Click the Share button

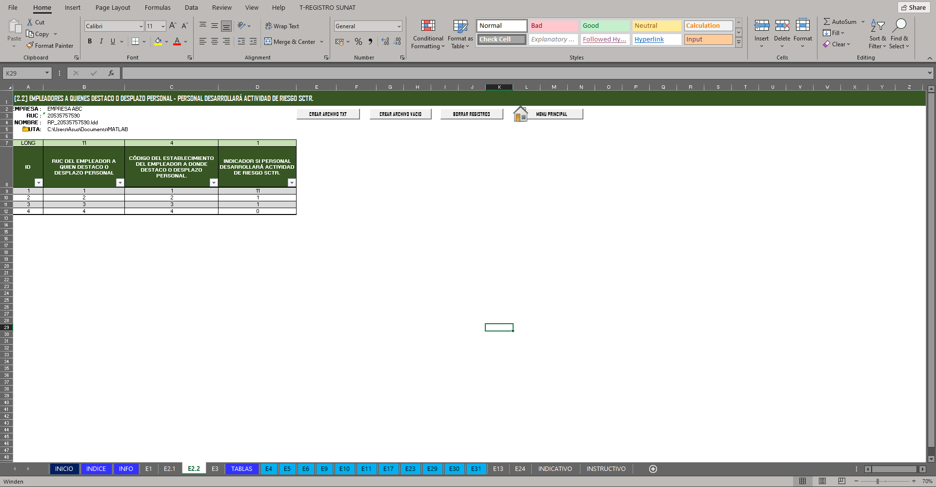click(x=914, y=7)
